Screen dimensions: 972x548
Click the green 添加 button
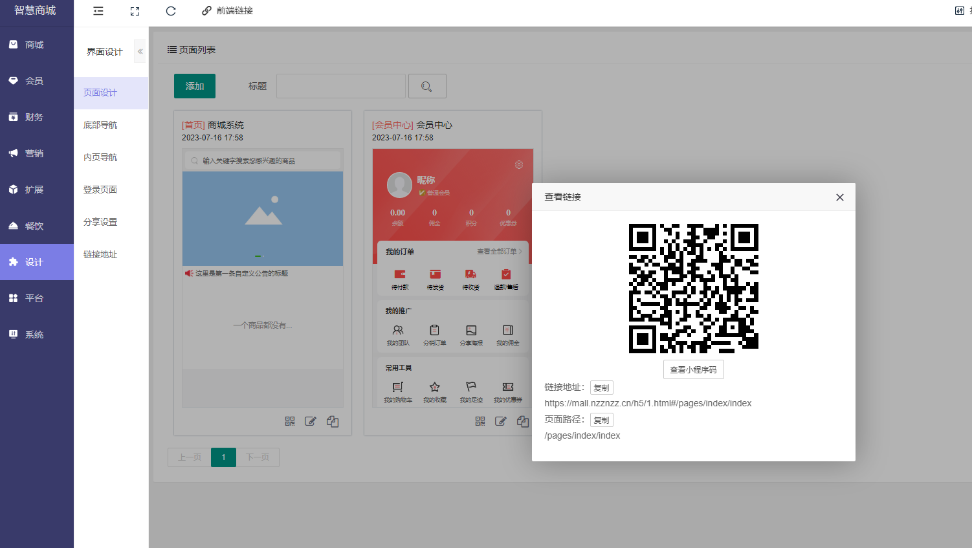pos(195,86)
